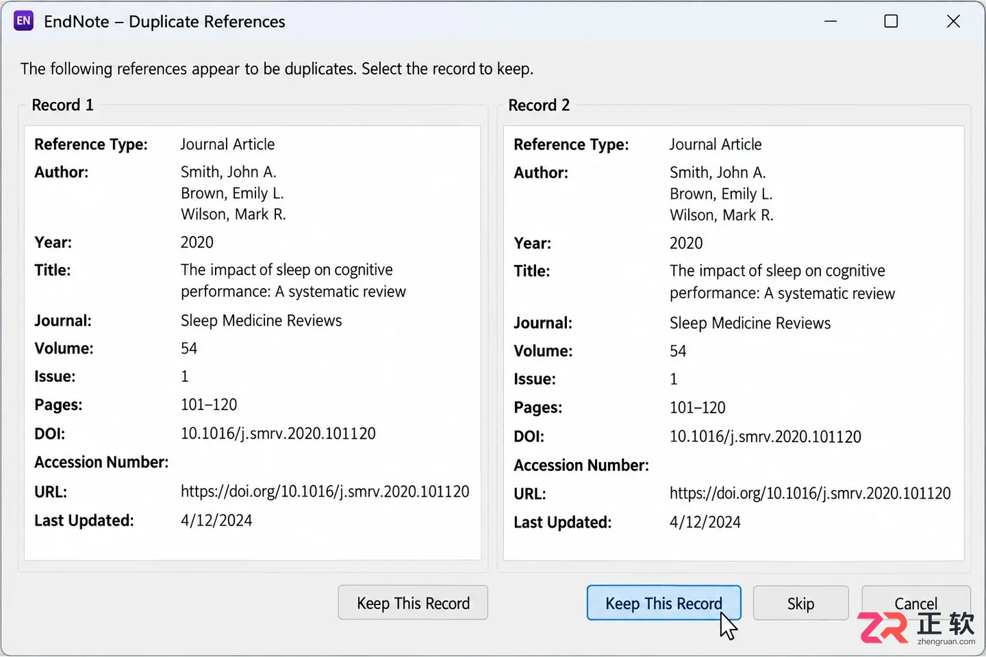Click Record 1 Last Updated date 4/12/2024

tap(216, 520)
